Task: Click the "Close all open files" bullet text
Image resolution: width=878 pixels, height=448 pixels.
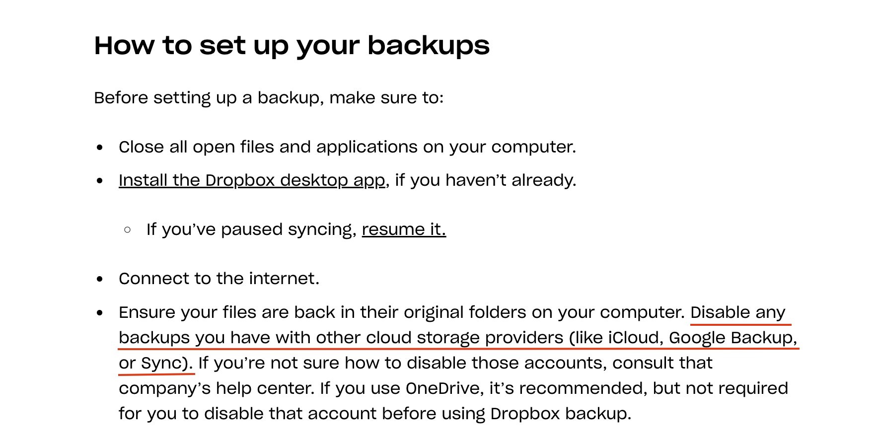Action: (347, 147)
